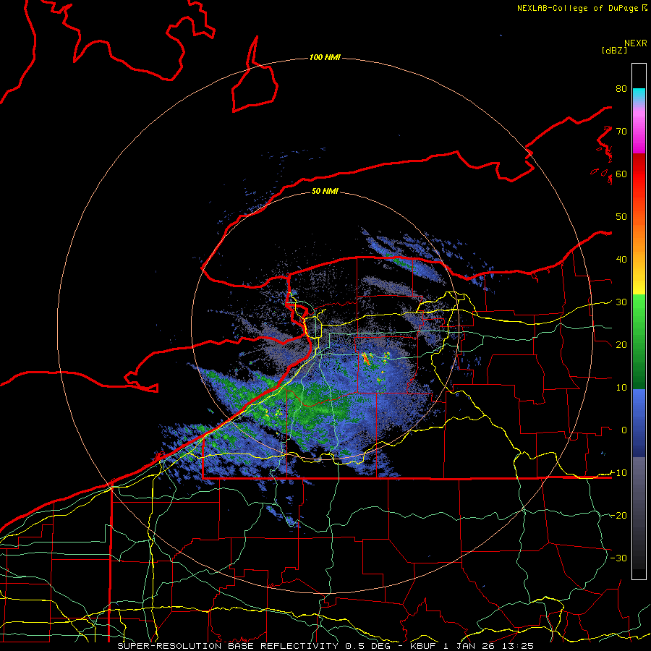651x651 pixels.
Task: Click the -20 dBZ scale value
Action: [618, 515]
